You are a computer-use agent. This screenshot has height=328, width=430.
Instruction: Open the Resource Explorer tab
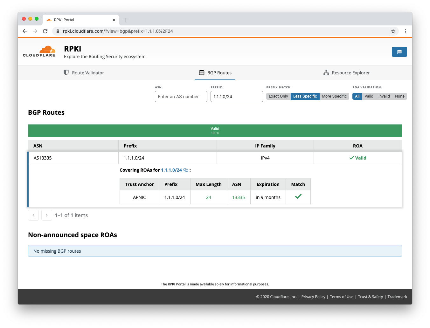[x=347, y=73]
